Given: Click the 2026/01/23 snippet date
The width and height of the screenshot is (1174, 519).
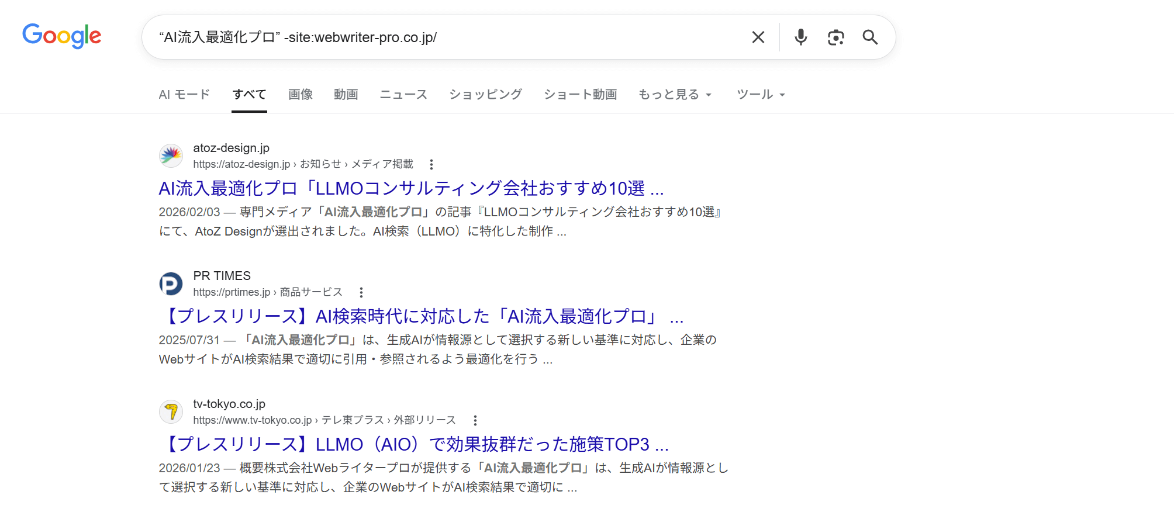Looking at the screenshot, I should coord(189,468).
